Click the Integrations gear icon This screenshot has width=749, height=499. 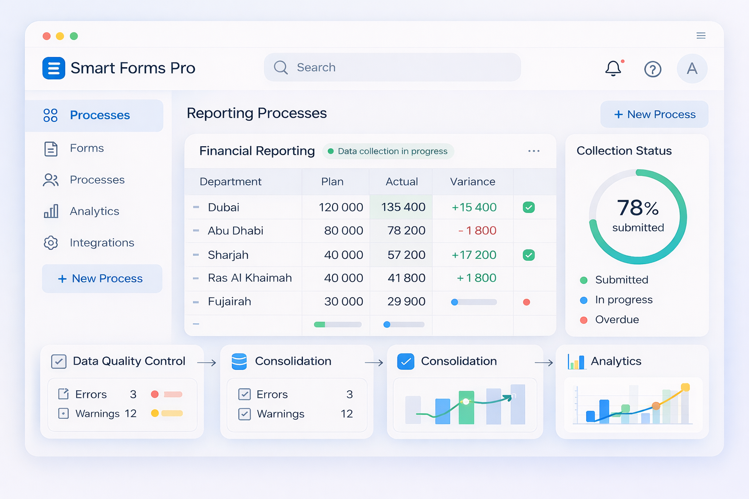pos(51,243)
